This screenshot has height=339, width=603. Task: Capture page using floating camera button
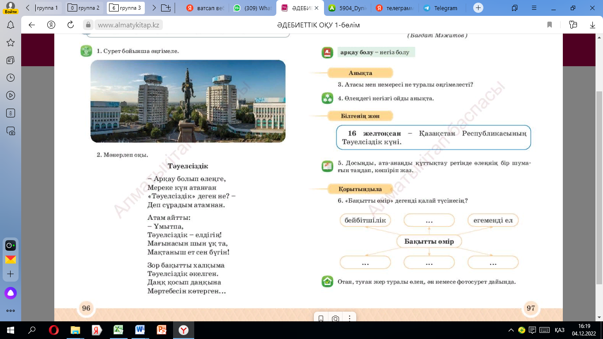tap(335, 318)
